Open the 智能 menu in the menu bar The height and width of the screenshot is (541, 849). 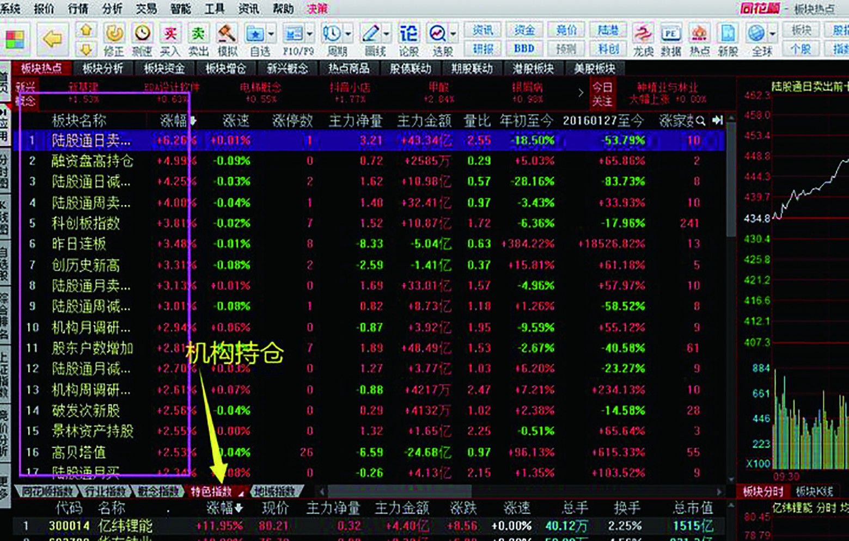coord(180,9)
